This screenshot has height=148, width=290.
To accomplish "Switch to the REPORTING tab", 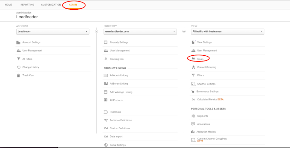I will click(x=27, y=5).
